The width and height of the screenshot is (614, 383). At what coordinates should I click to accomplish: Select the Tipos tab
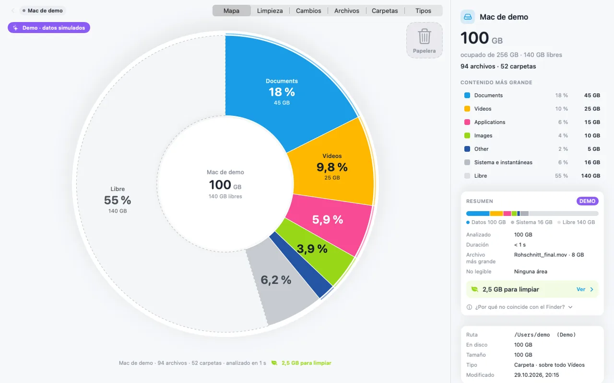(423, 11)
